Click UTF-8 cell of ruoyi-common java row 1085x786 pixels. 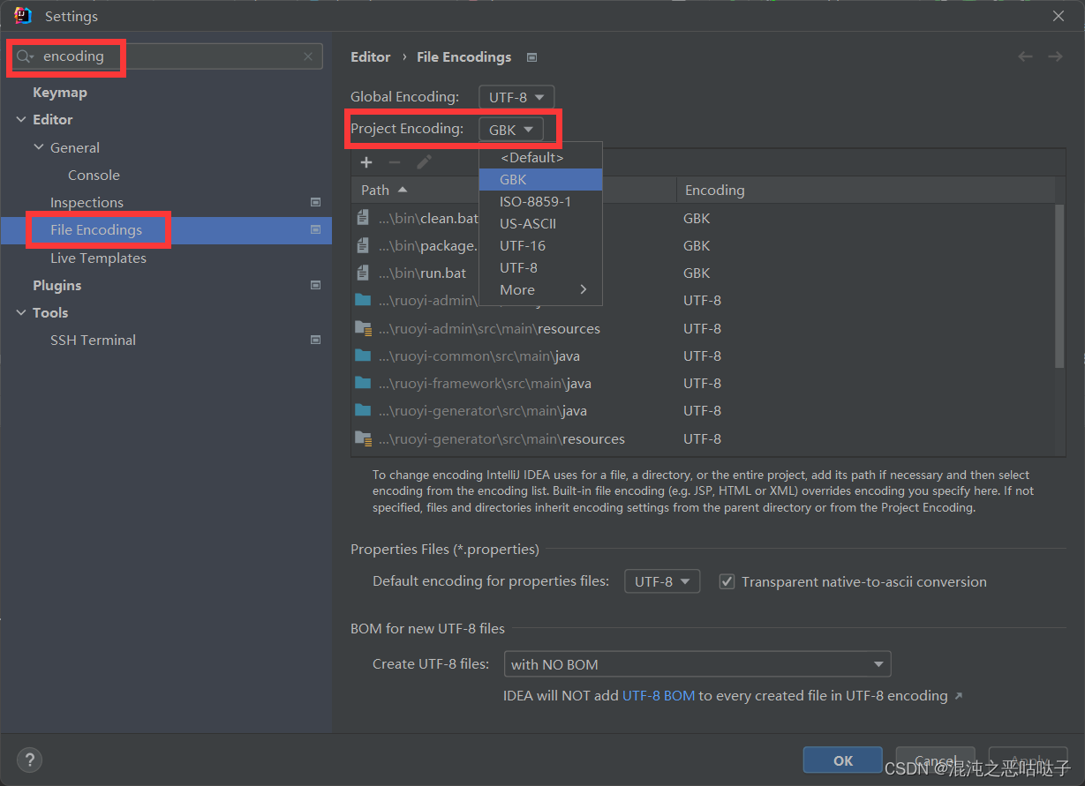[x=702, y=356]
